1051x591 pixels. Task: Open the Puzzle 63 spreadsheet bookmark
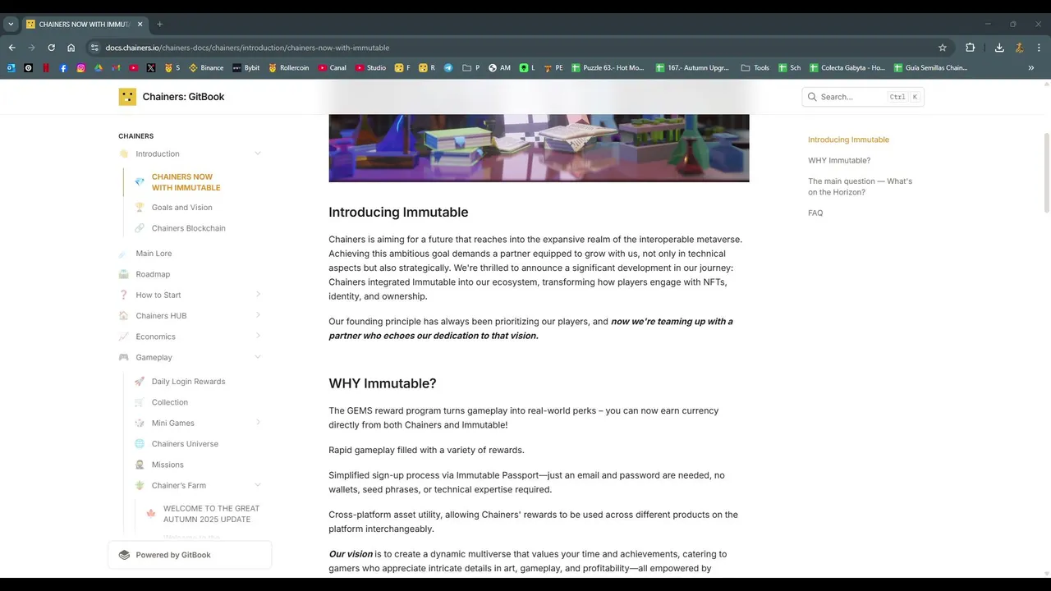pyautogui.click(x=608, y=68)
